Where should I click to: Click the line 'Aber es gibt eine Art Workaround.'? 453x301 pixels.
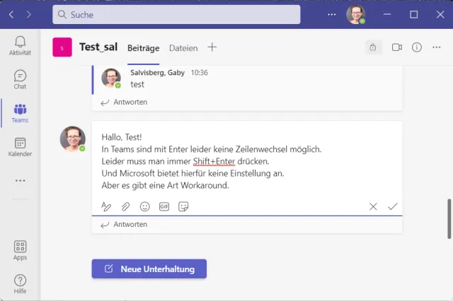click(165, 185)
